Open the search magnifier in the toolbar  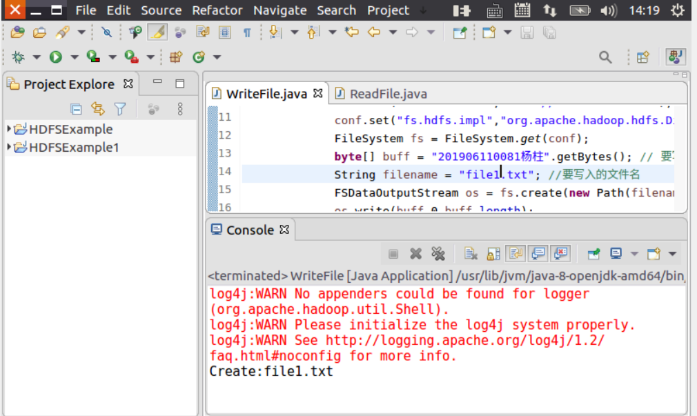[x=605, y=57]
